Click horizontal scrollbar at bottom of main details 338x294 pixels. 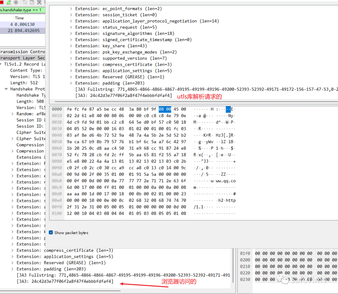(x=60, y=291)
